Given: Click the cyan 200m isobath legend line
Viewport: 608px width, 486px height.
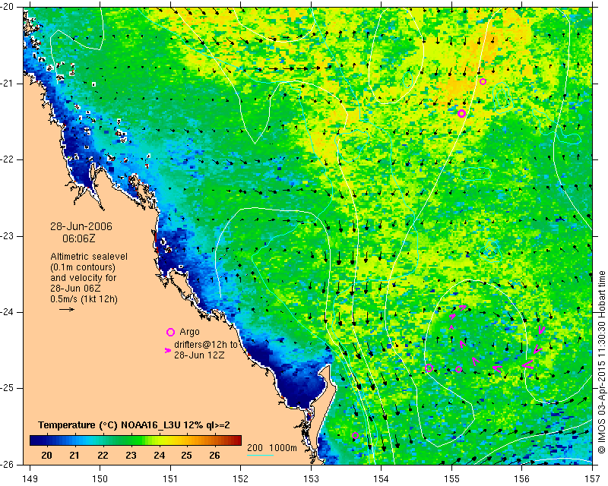Looking at the screenshot, I should tap(260, 455).
